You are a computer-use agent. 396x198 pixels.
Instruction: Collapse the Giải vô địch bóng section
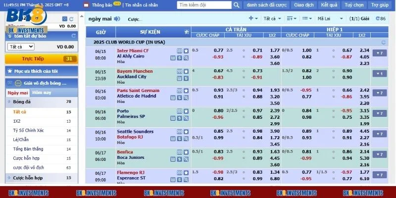pyautogui.click(x=9, y=83)
